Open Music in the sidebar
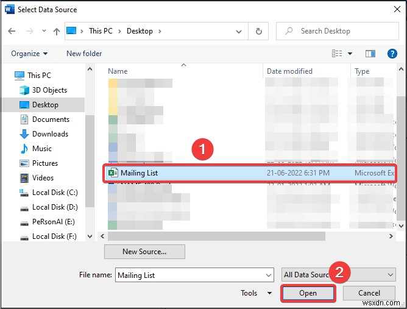This screenshot has width=407, height=309. coord(42,149)
